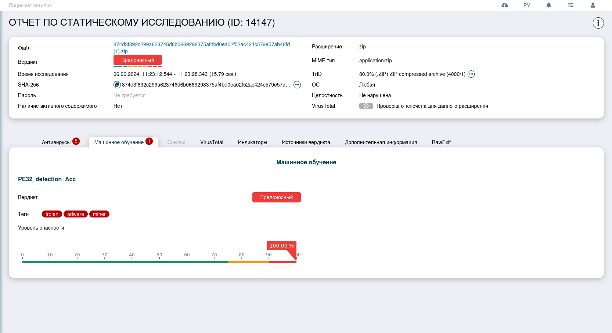Open the task list icon

(570, 5)
